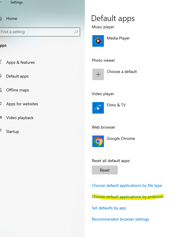The image size is (187, 237).
Task: Go to Home in the Settings sidebar
Action: (12, 18)
